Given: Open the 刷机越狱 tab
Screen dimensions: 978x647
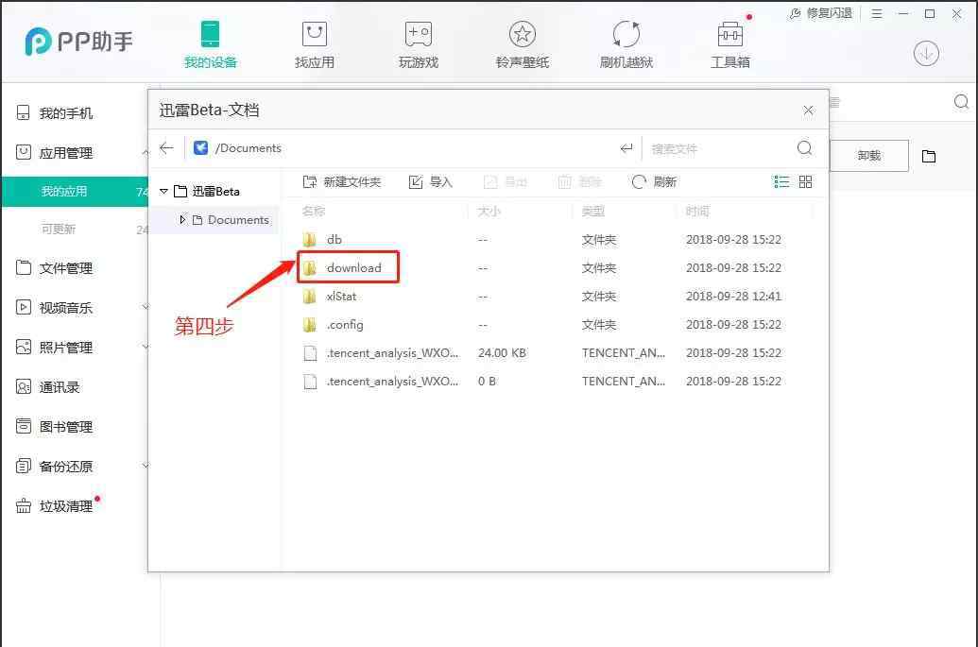Looking at the screenshot, I should click(626, 43).
